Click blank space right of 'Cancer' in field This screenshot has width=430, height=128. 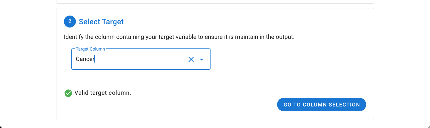pos(140,59)
